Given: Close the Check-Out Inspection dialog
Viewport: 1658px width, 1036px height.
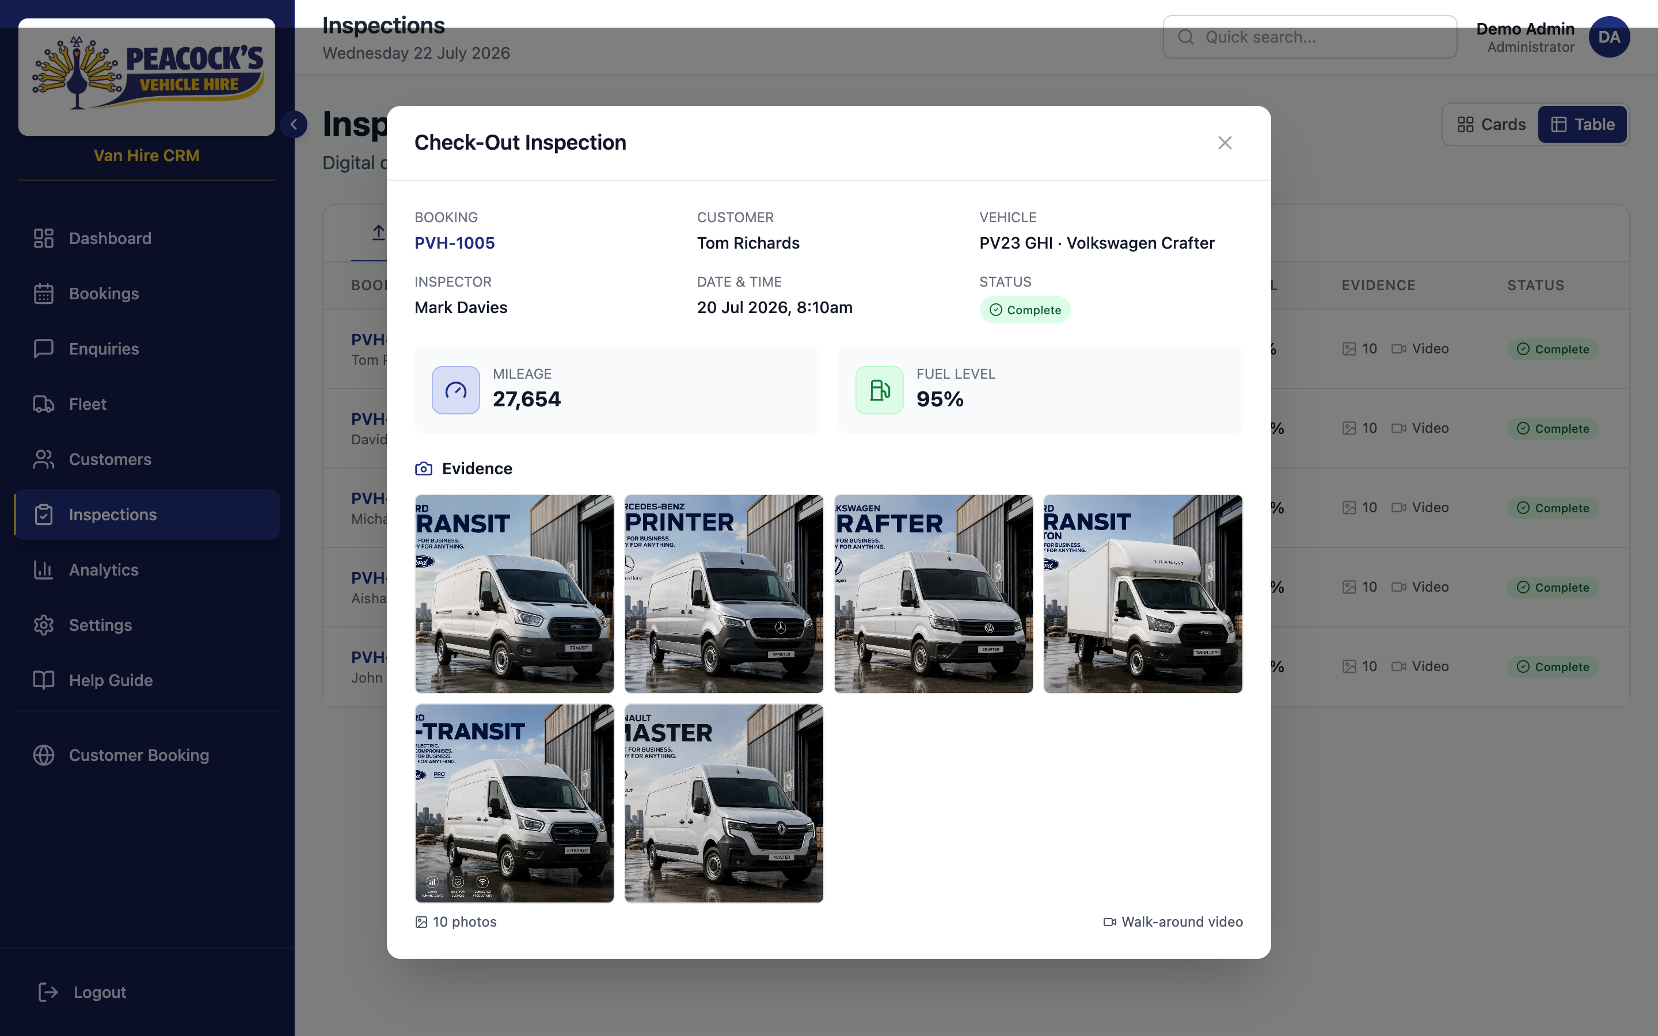Looking at the screenshot, I should click(x=1225, y=143).
